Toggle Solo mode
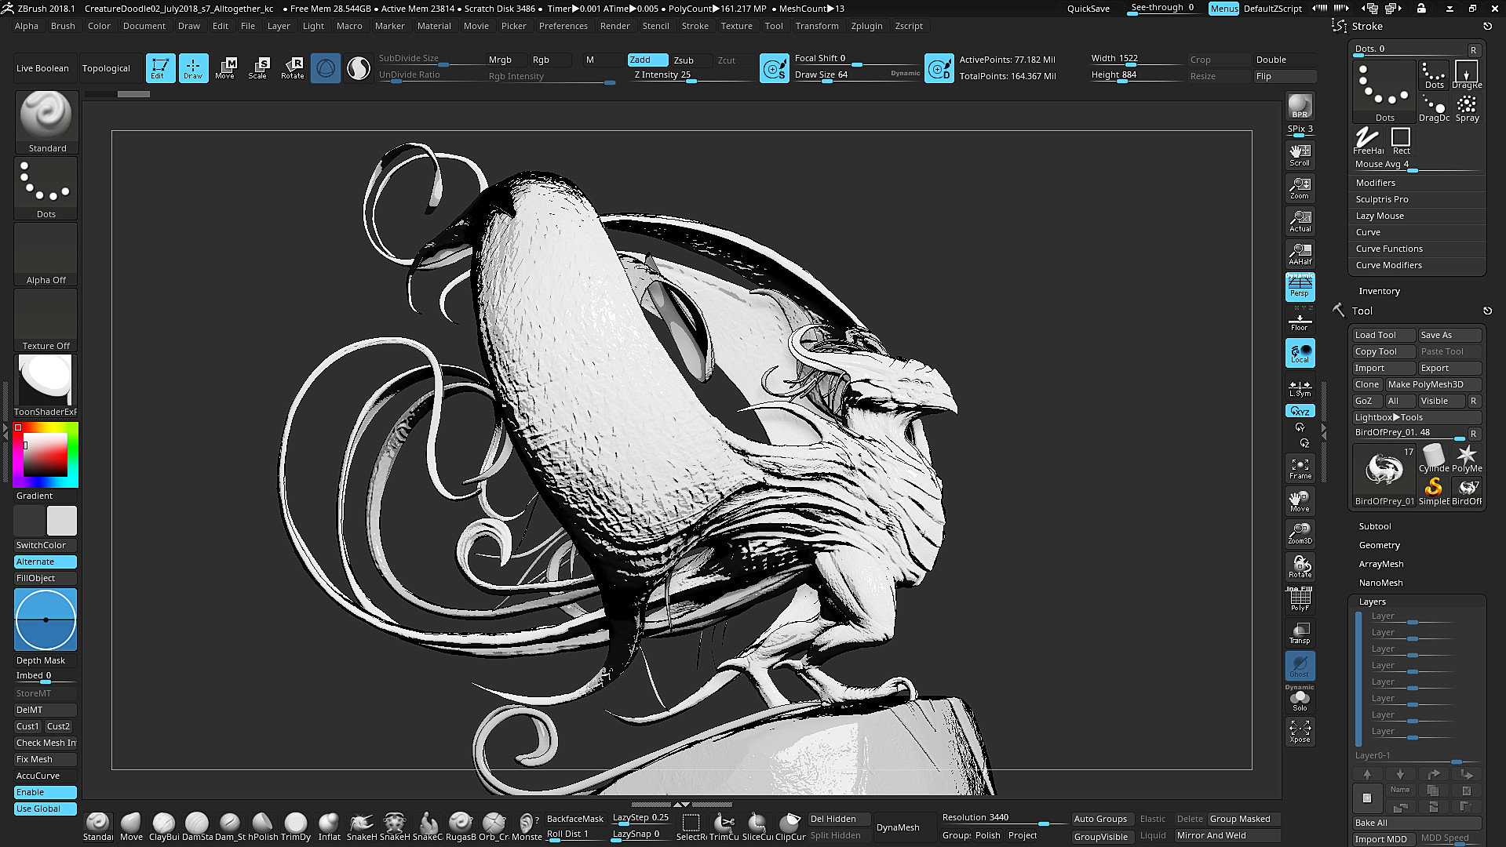 coord(1300,700)
